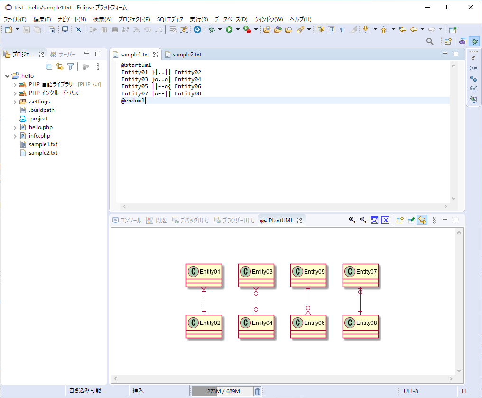Open the プロジェクト(P) menu

tap(134, 19)
